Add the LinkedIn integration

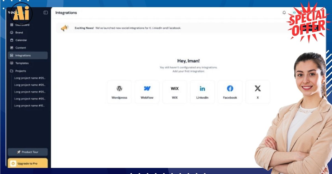(x=202, y=92)
